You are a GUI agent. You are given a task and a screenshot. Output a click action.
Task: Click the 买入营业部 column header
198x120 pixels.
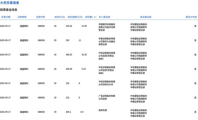point(104,17)
